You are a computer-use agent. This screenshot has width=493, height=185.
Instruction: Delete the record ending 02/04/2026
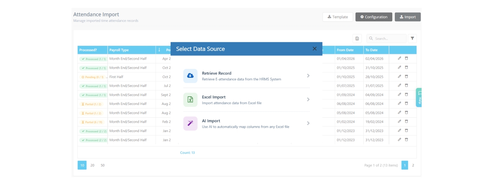407,58
